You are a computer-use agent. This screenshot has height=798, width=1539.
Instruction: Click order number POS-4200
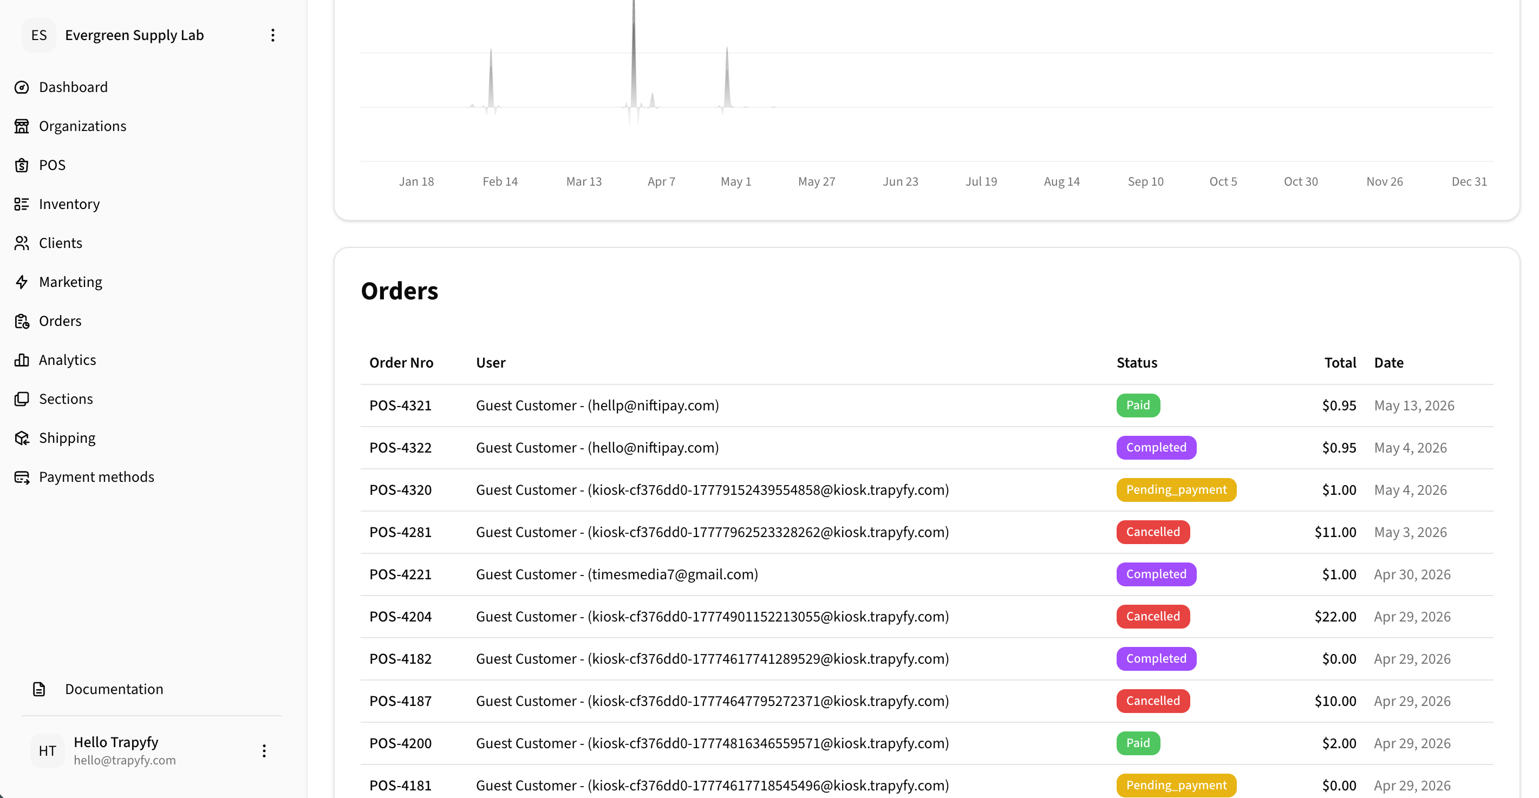tap(400, 743)
